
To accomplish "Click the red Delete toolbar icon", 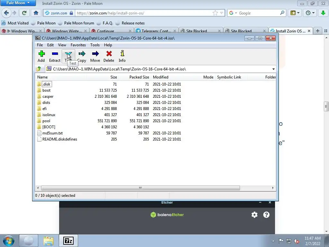I will click(x=109, y=56).
